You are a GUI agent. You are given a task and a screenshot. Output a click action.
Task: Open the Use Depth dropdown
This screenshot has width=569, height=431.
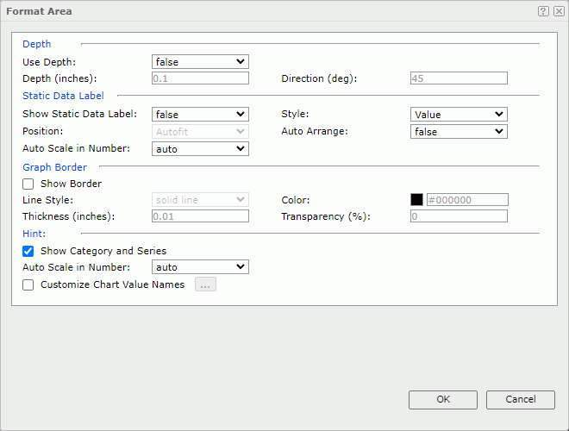coord(200,62)
